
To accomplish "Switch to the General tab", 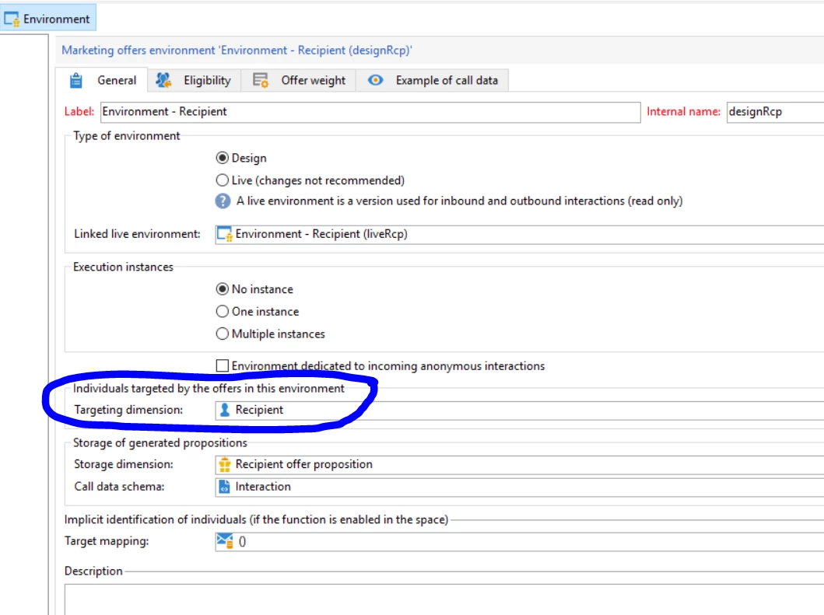I will [103, 80].
